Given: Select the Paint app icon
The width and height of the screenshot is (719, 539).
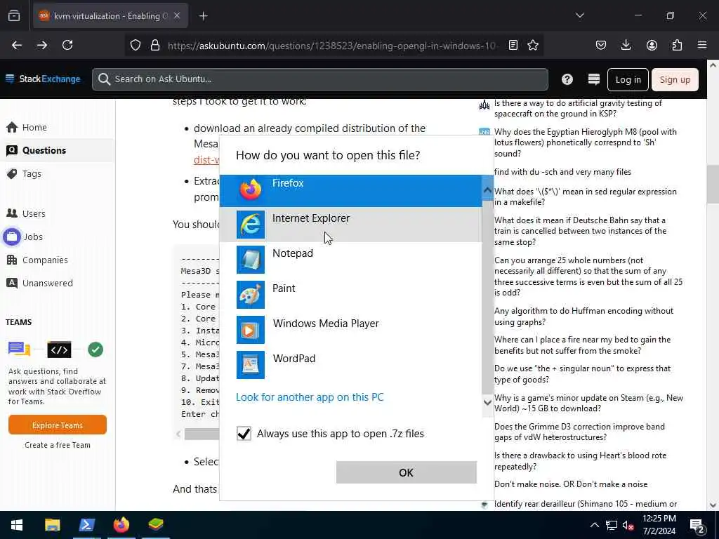Looking at the screenshot, I should [x=251, y=295].
